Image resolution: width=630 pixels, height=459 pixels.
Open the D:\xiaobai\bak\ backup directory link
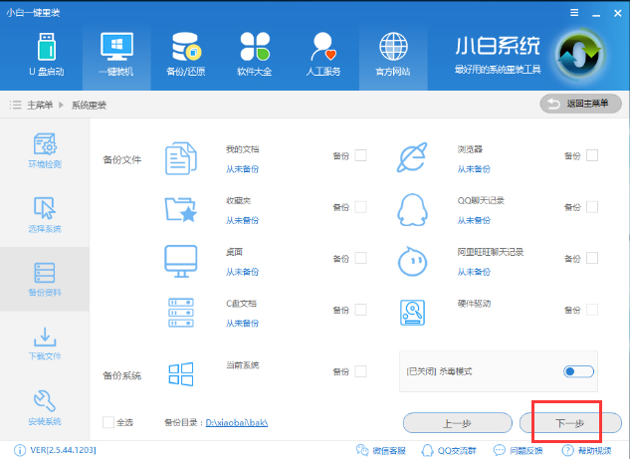(237, 423)
